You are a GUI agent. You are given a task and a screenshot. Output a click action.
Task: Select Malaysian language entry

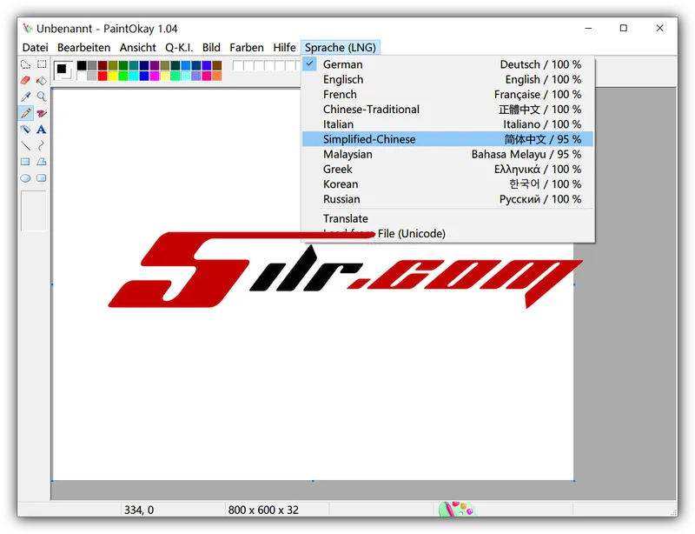(x=447, y=154)
